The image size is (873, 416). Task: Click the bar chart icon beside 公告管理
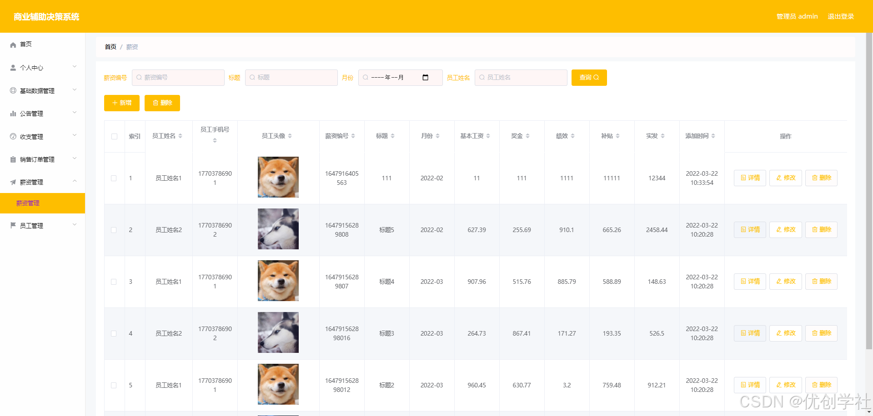(13, 114)
